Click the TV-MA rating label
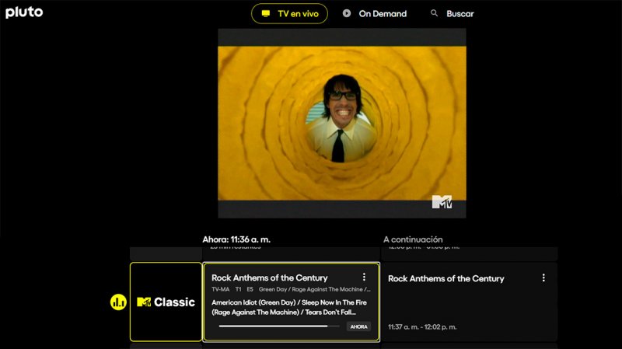Screen dimensions: 622x349 (221, 289)
